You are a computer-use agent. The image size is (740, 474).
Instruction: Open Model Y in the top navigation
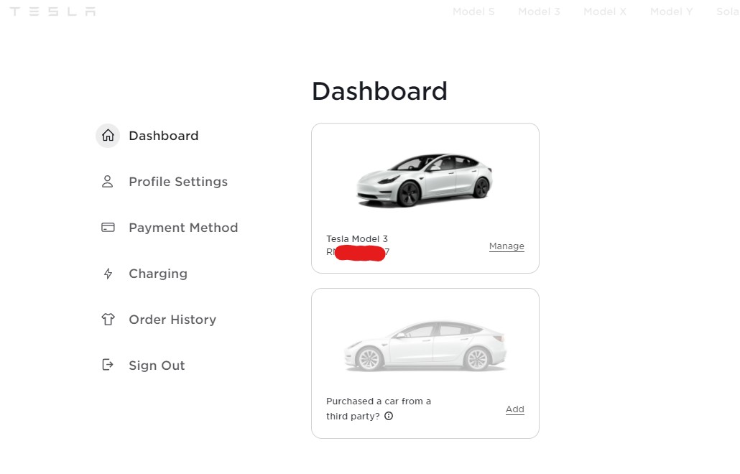coord(671,11)
